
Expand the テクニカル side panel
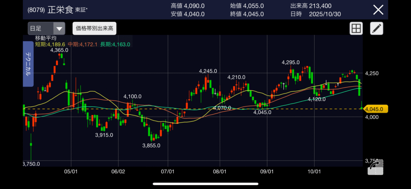point(28,64)
